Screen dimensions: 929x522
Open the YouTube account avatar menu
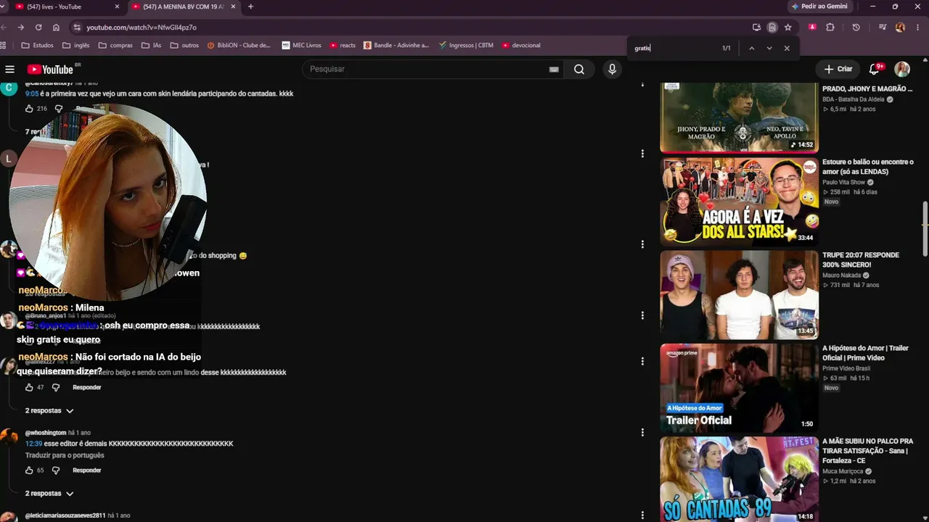click(x=902, y=70)
